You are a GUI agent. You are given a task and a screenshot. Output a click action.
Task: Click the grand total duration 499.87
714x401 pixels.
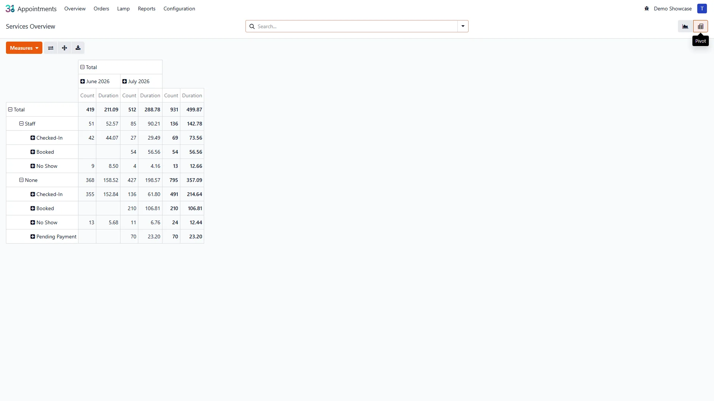192,110
